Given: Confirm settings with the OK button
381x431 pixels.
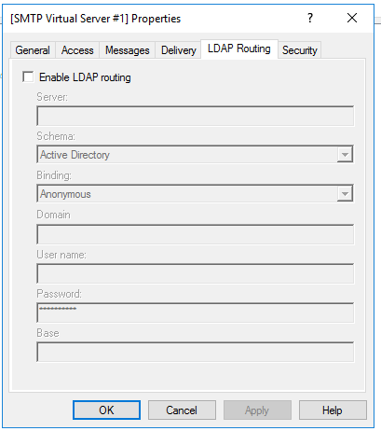Looking at the screenshot, I should coord(106,410).
